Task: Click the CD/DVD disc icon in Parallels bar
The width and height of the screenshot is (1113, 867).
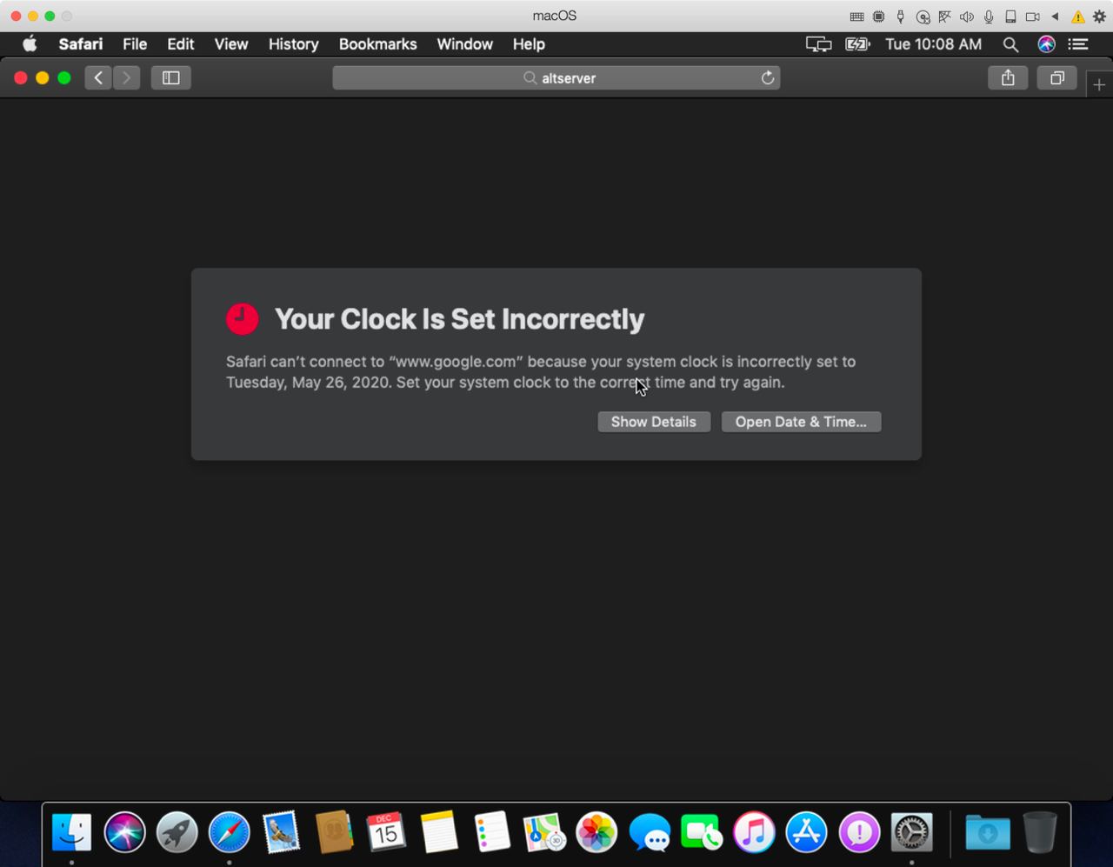Action: [923, 17]
